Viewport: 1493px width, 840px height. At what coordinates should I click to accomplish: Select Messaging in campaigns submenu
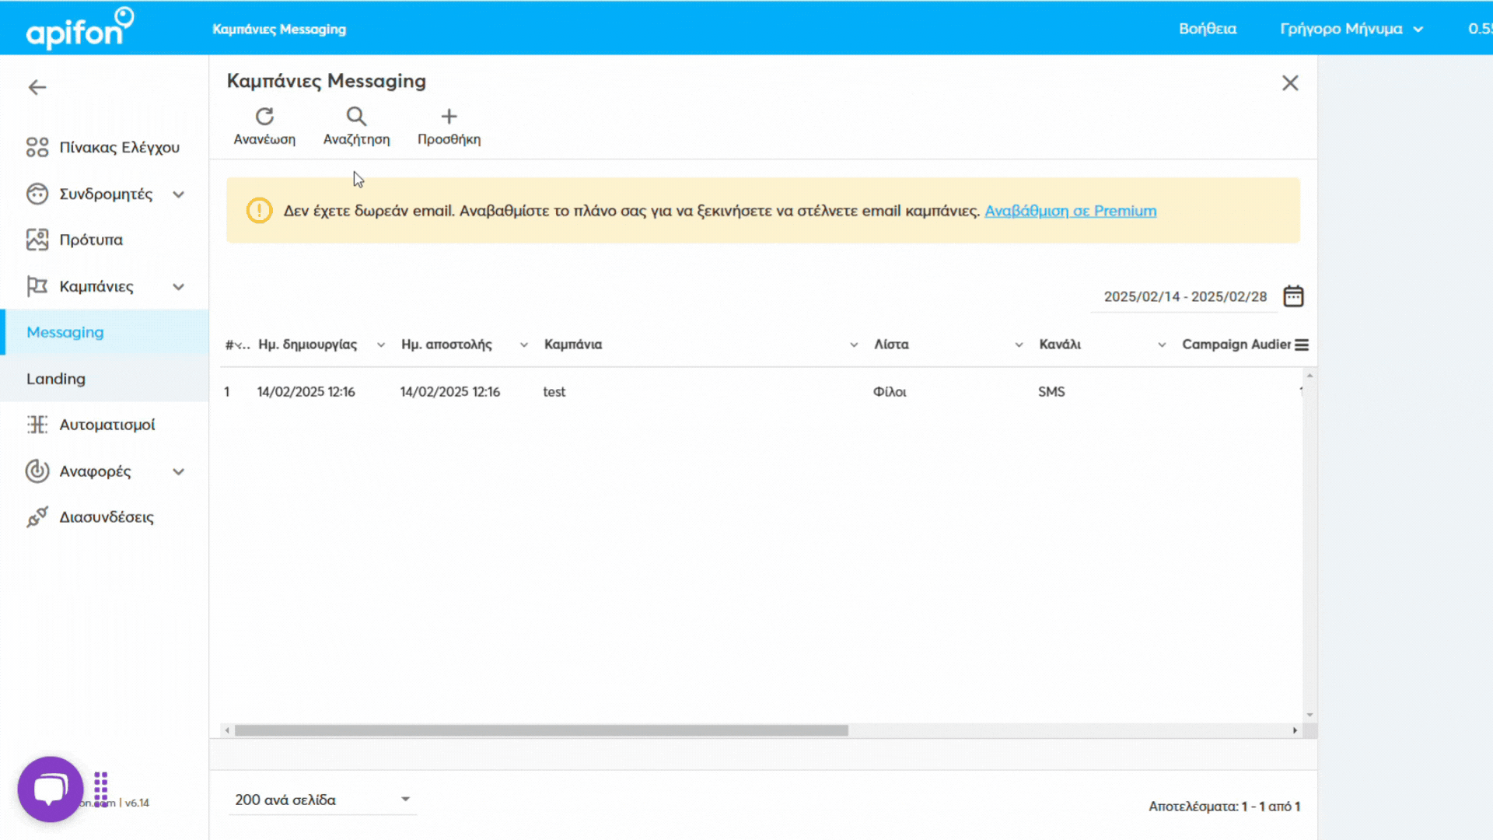tap(65, 332)
